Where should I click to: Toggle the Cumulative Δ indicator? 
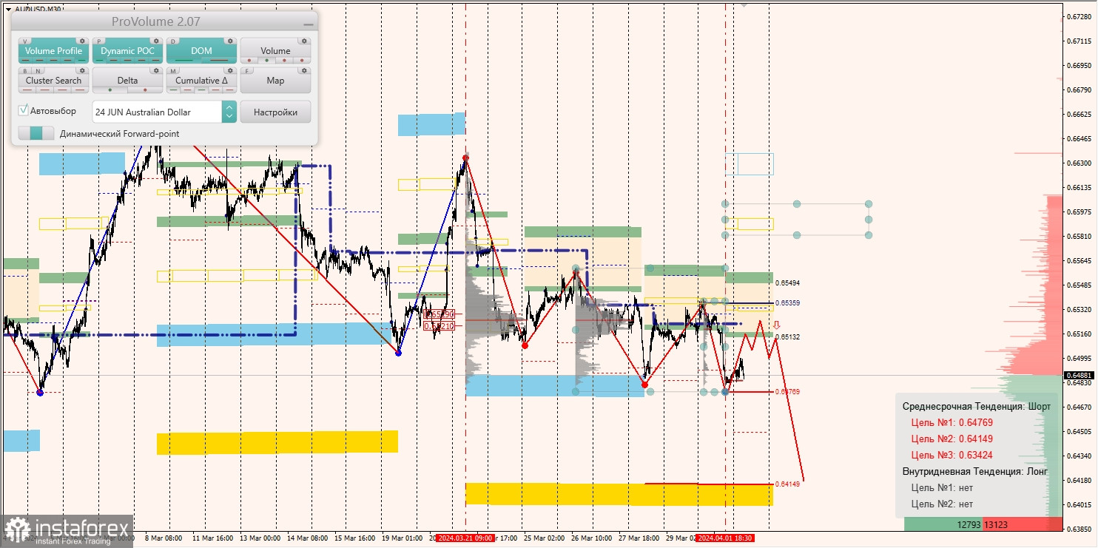[201, 81]
